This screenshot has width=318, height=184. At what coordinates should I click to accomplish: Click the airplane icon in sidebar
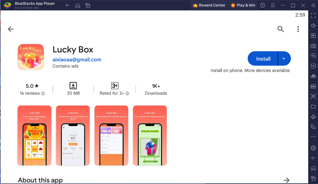click(313, 116)
